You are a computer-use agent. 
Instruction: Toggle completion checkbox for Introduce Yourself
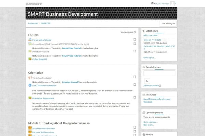click(135, 51)
